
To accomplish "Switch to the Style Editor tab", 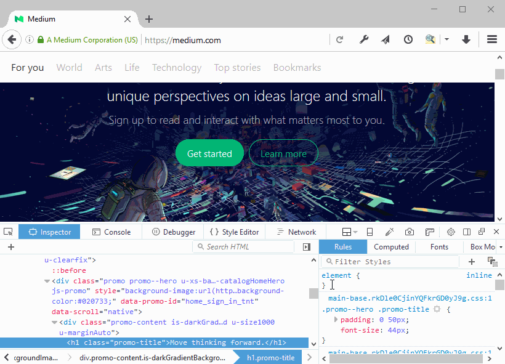I will [x=234, y=232].
